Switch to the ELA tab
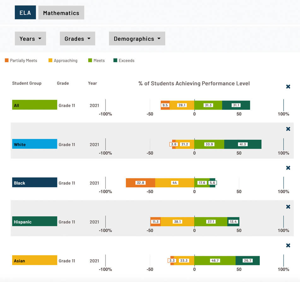Viewport: 300px width, 282px height. coord(25,13)
